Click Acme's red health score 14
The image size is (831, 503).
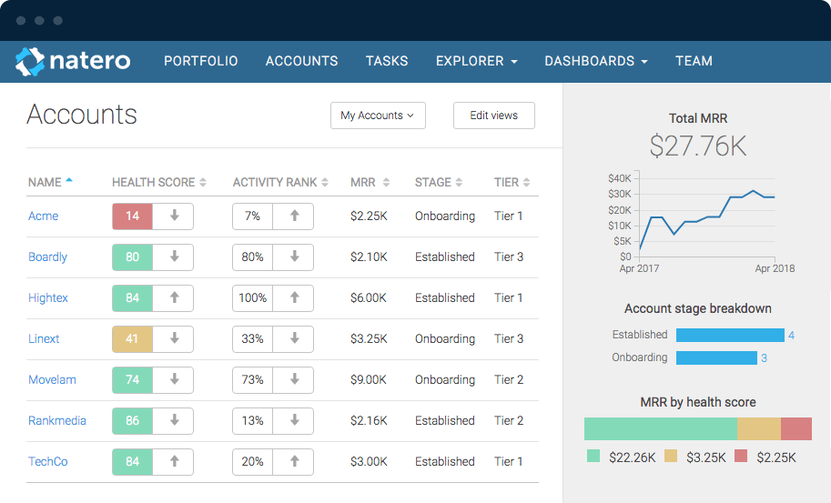[133, 216]
